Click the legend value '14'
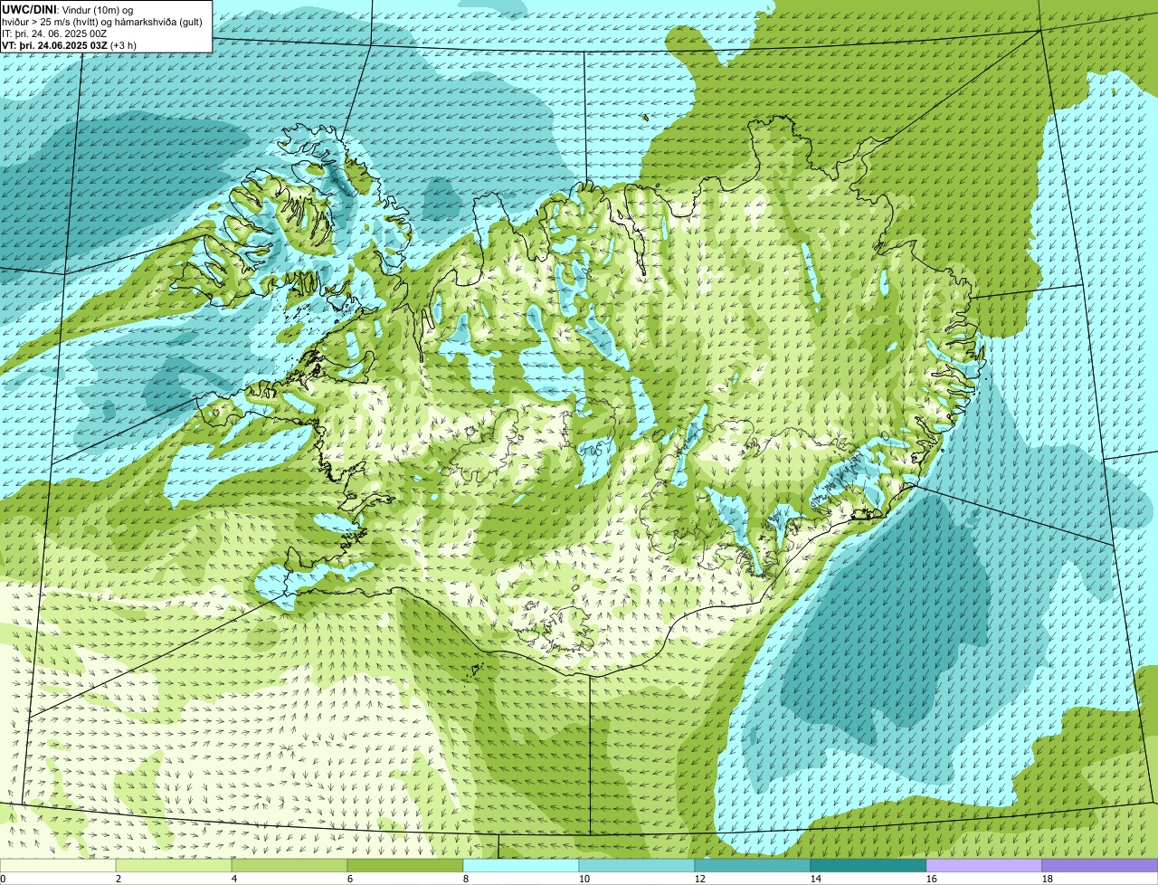The width and height of the screenshot is (1158, 885). click(816, 879)
